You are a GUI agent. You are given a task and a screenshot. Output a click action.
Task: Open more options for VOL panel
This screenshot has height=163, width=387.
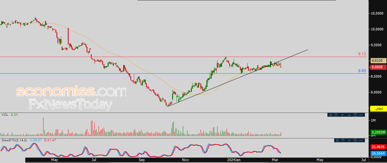click(x=361, y=115)
